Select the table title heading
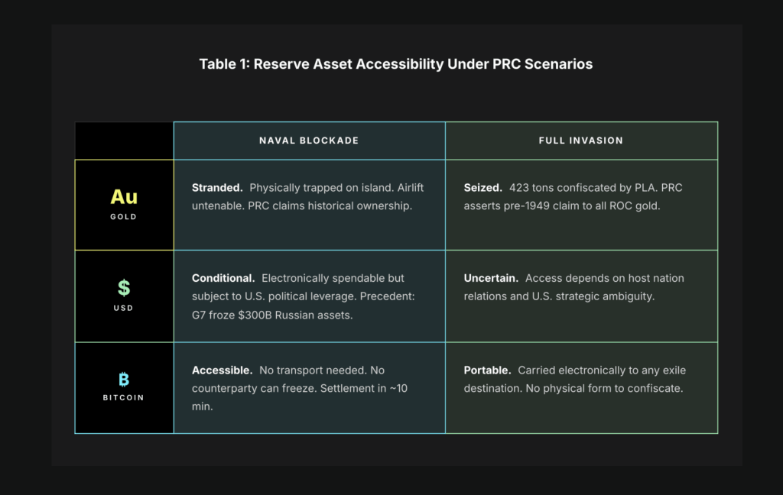The width and height of the screenshot is (783, 495). pyautogui.click(x=396, y=64)
